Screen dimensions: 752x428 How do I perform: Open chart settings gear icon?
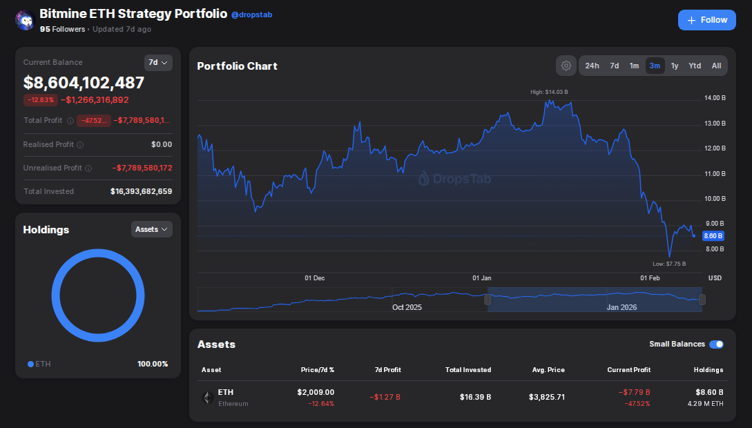coord(566,66)
